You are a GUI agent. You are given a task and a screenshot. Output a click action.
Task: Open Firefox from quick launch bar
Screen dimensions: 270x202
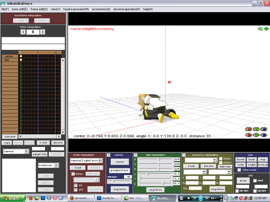click(x=31, y=198)
